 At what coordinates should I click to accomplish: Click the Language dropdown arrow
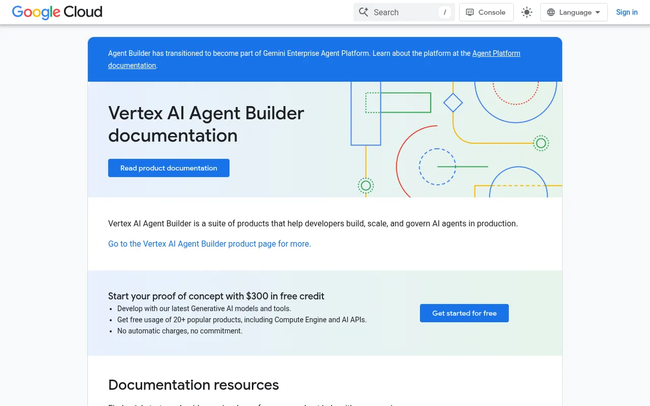point(598,12)
